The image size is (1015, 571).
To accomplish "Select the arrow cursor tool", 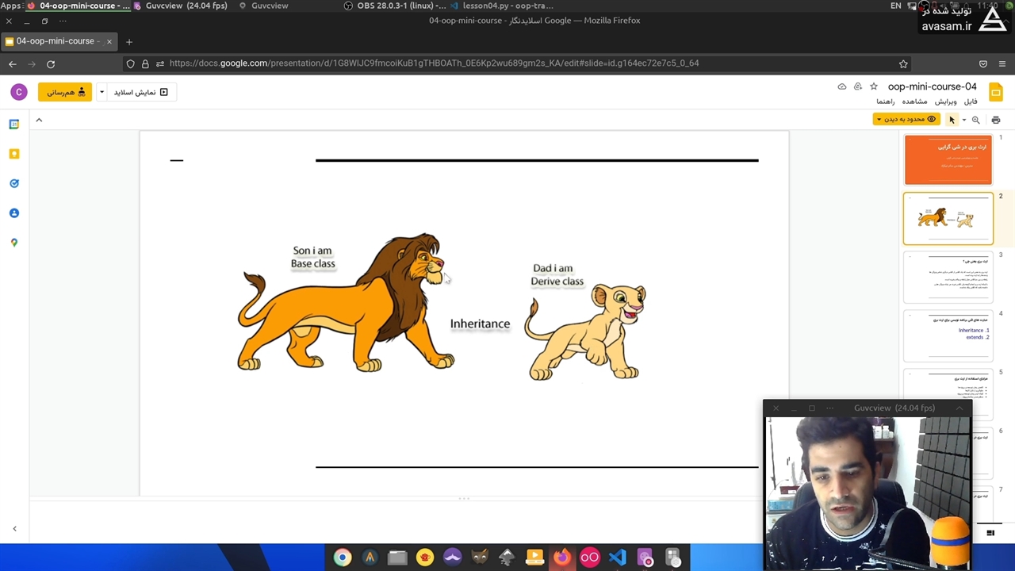I will tap(952, 120).
